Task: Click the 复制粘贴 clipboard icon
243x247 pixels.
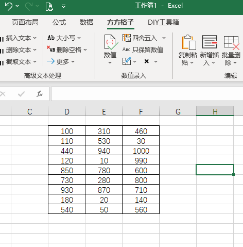Action: 189,42
